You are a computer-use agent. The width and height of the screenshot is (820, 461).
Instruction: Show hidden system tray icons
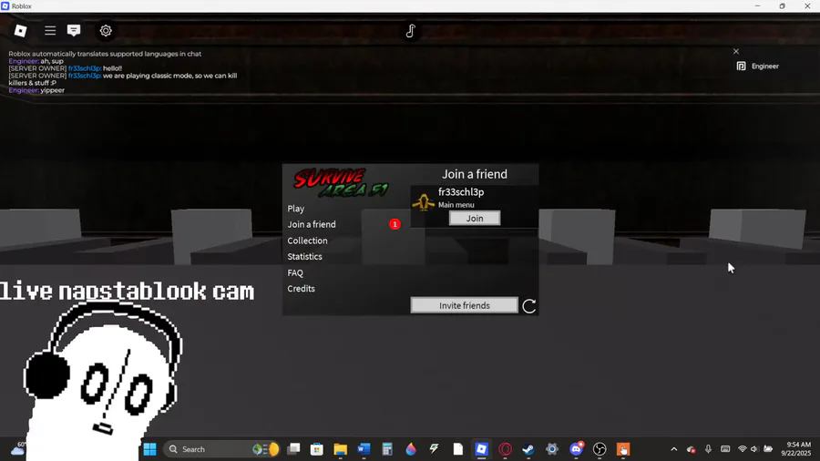pyautogui.click(x=674, y=449)
